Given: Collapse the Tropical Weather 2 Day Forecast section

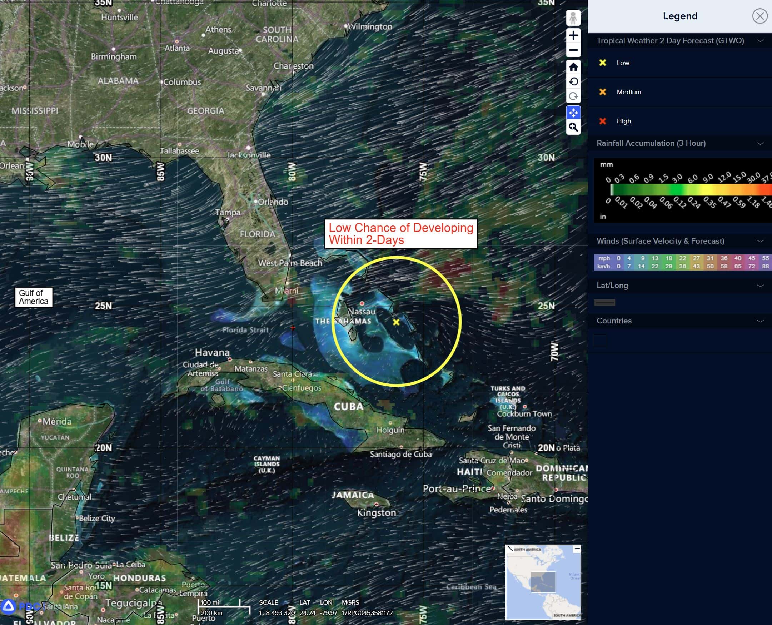Looking at the screenshot, I should 760,41.
